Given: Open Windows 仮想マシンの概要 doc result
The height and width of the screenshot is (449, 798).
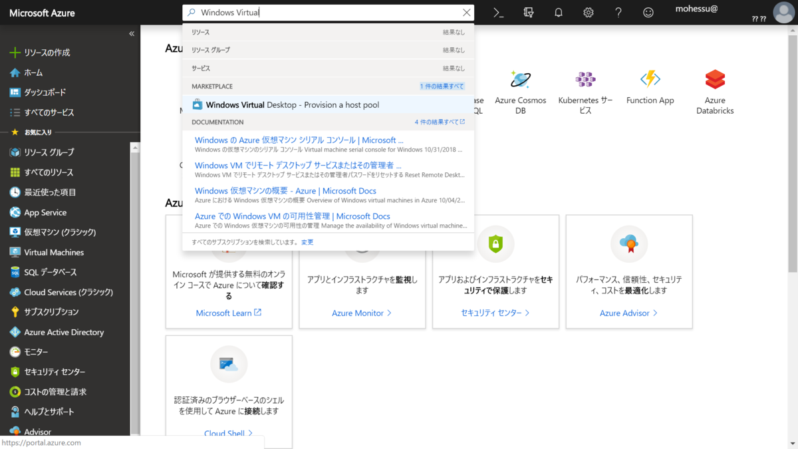Looking at the screenshot, I should (285, 191).
